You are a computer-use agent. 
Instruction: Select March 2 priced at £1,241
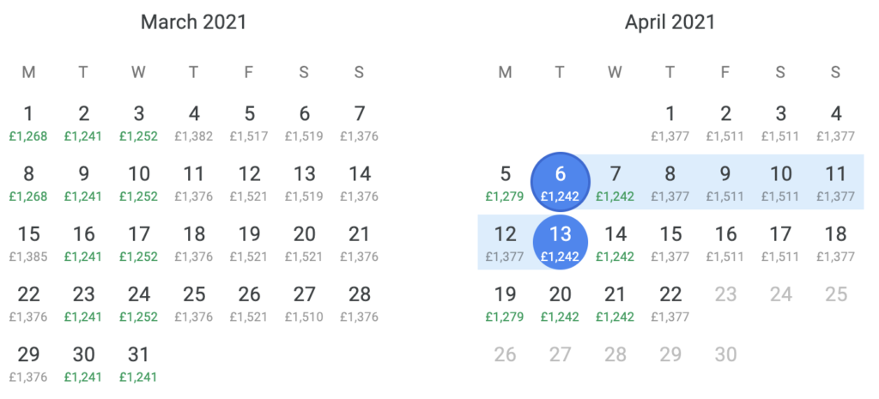83,124
